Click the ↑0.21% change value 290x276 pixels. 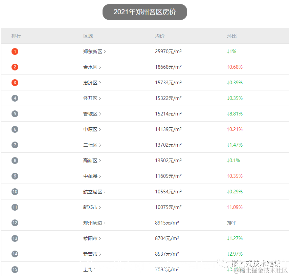tap(235, 129)
